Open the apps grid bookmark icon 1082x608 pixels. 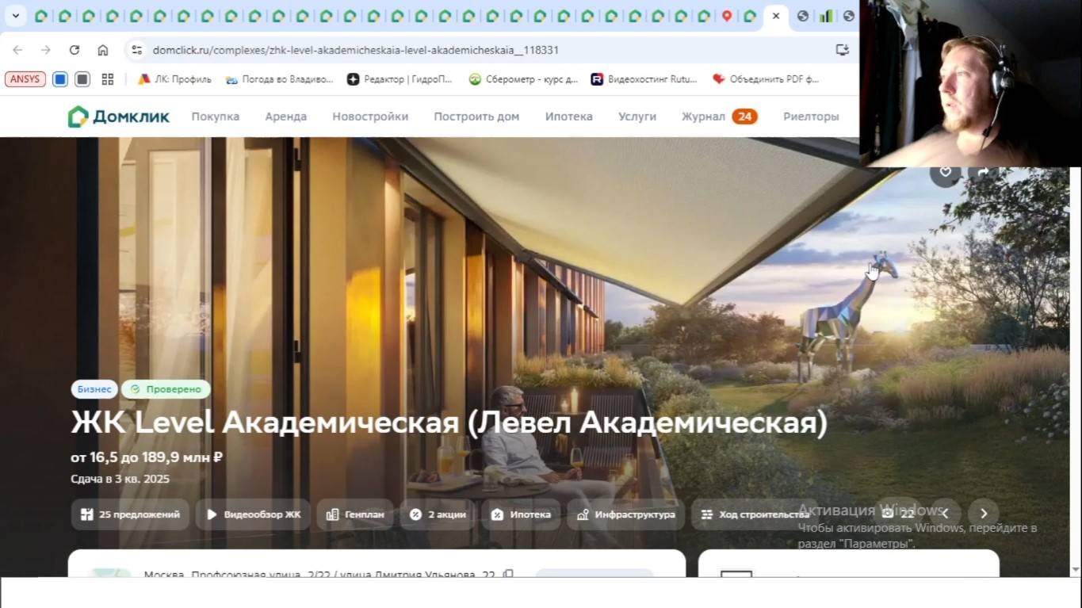click(x=108, y=79)
